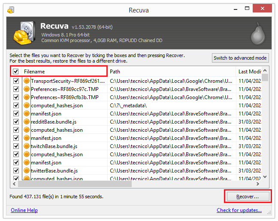The image size is (278, 221).
Task: Click status icon beside Preferences~RF869cc97c.TMP
Action: tap(27, 89)
